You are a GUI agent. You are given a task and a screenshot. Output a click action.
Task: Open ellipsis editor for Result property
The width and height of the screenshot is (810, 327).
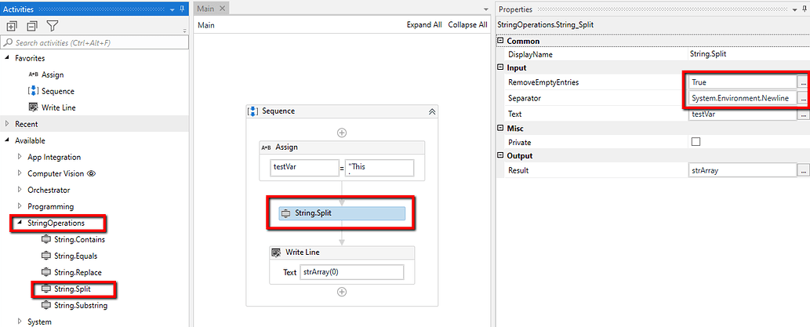pyautogui.click(x=802, y=169)
